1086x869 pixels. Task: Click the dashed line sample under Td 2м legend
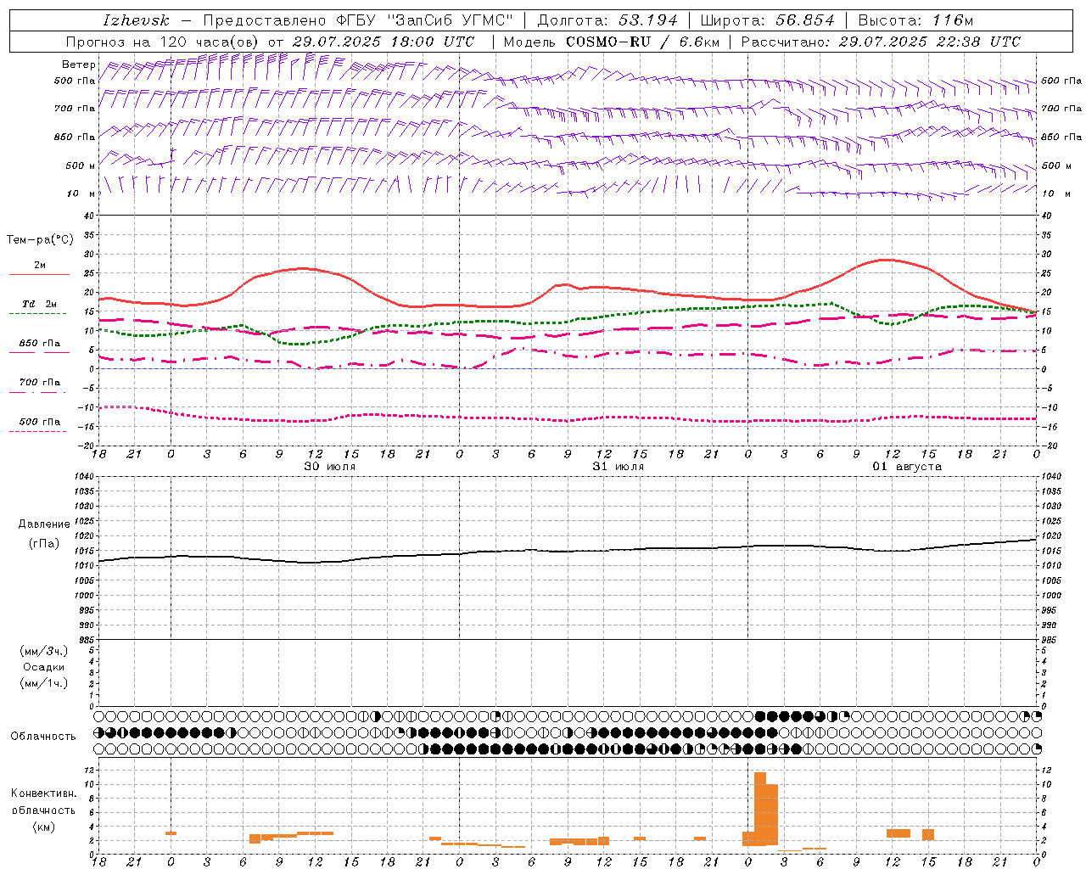pyautogui.click(x=39, y=314)
